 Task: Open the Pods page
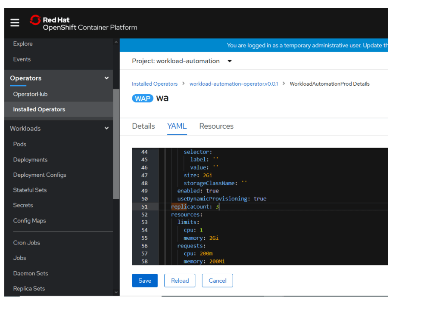22,144
